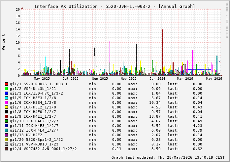
Task: Click the 14 tick on the y-axis
Action: click(x=18, y=29)
